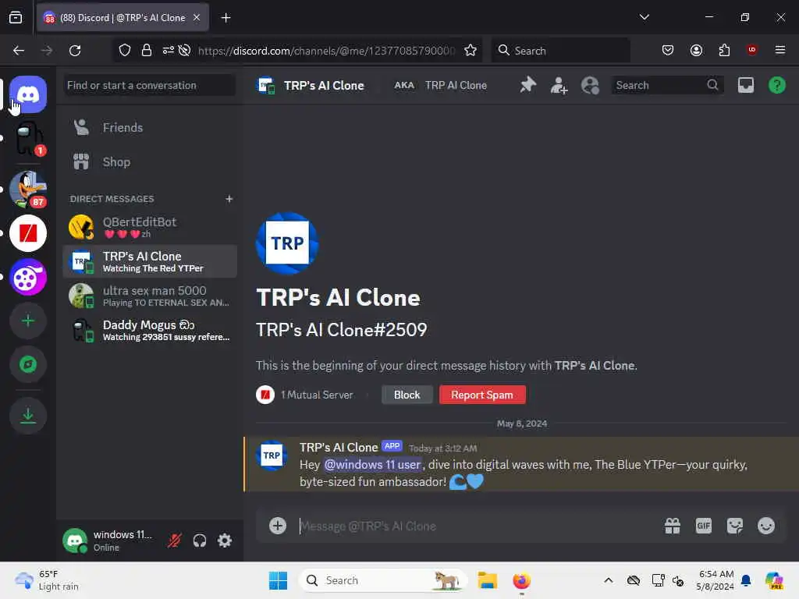Open the purple film reel server
Screen dimensions: 799x599
coord(28,277)
